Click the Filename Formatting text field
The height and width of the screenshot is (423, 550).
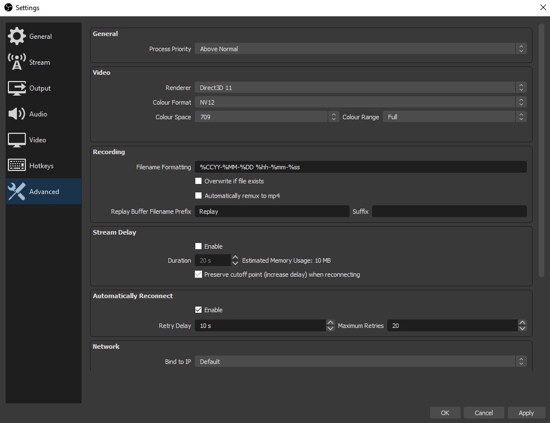click(360, 167)
